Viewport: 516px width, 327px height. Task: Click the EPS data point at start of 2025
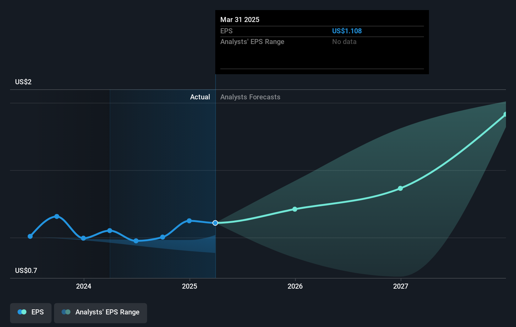[189, 221]
